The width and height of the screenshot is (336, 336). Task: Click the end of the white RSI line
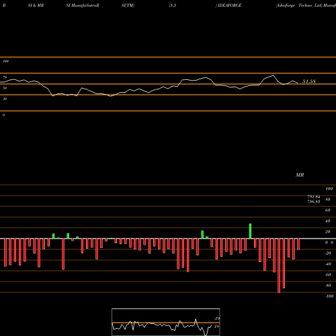pos(298,83)
